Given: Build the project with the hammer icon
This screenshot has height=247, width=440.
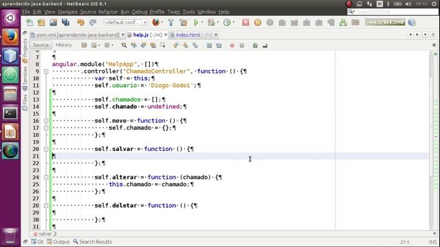Looking at the screenshot, I should (170, 23).
